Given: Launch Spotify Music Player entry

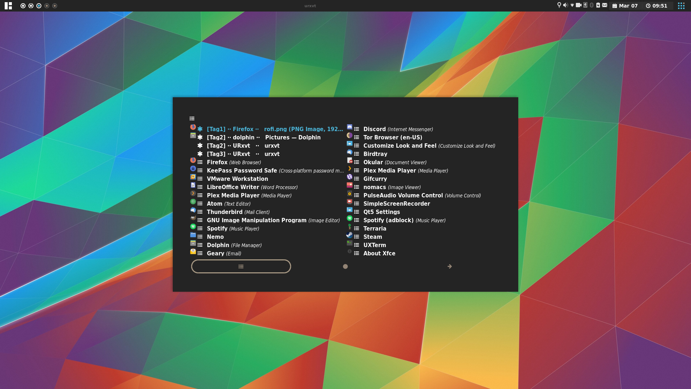Looking at the screenshot, I should (x=232, y=228).
